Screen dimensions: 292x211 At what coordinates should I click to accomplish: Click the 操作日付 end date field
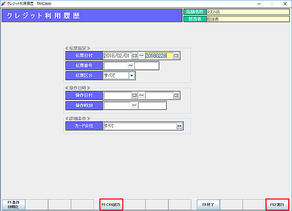[159, 95]
